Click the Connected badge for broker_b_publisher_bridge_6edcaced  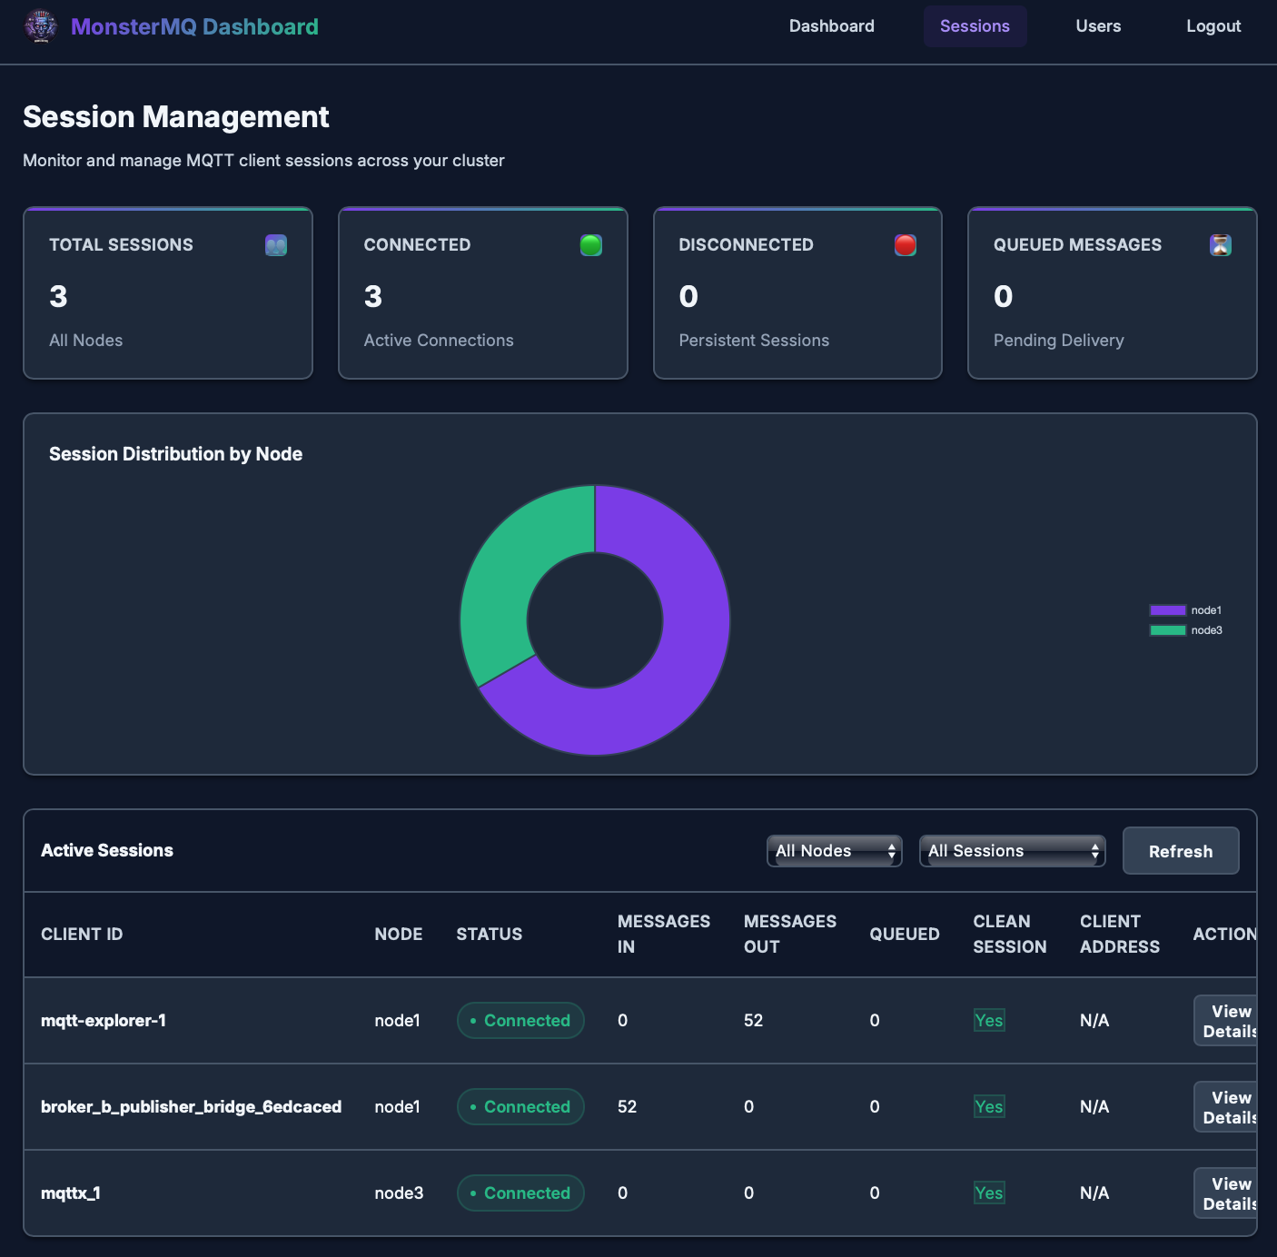click(520, 1107)
